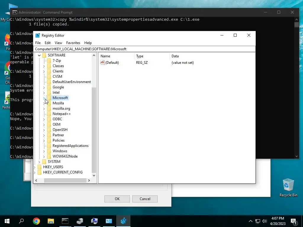
Task: Expand the mozilla.org key
Action: click(44, 109)
